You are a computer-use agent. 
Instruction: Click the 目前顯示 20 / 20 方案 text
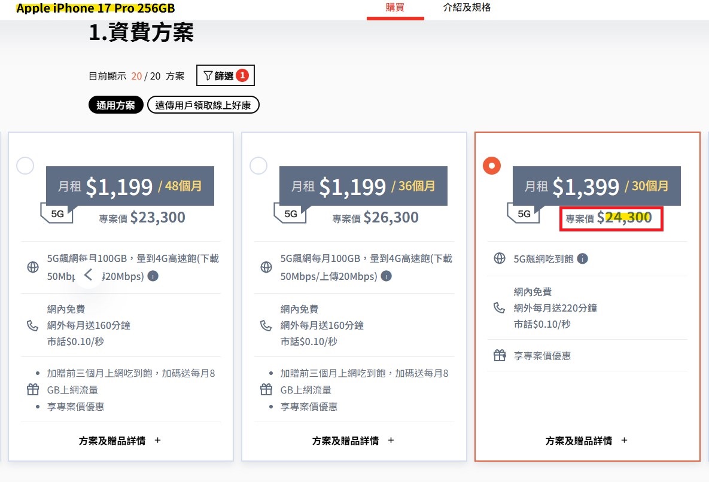point(136,76)
